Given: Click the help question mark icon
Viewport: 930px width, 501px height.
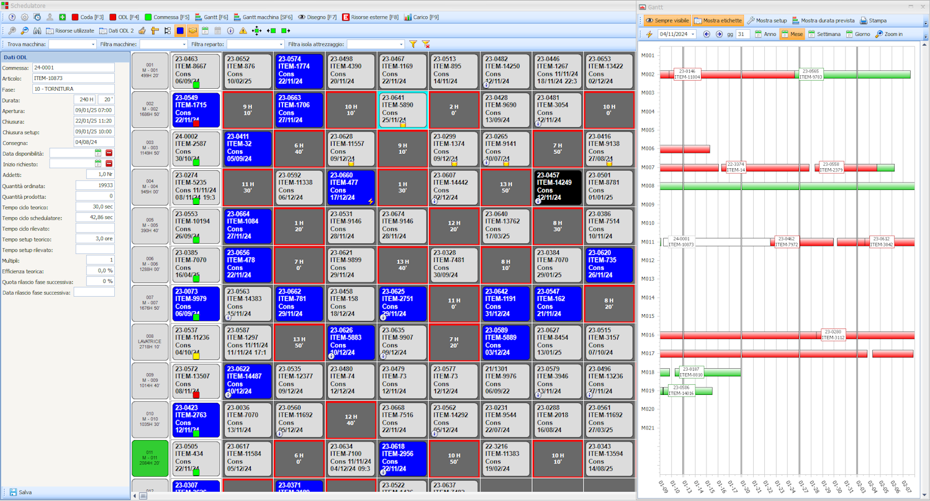Looking at the screenshot, I should tap(12, 17).
